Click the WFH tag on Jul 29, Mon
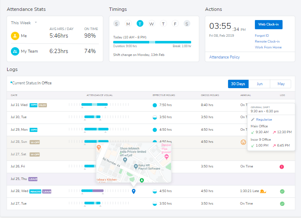Image resolution: width=301 pixels, height=218 pixels. pyautogui.click(x=34, y=130)
